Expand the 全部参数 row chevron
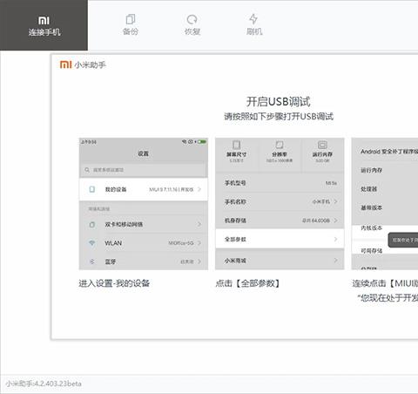Screen dimensions: 418x394 (336, 239)
